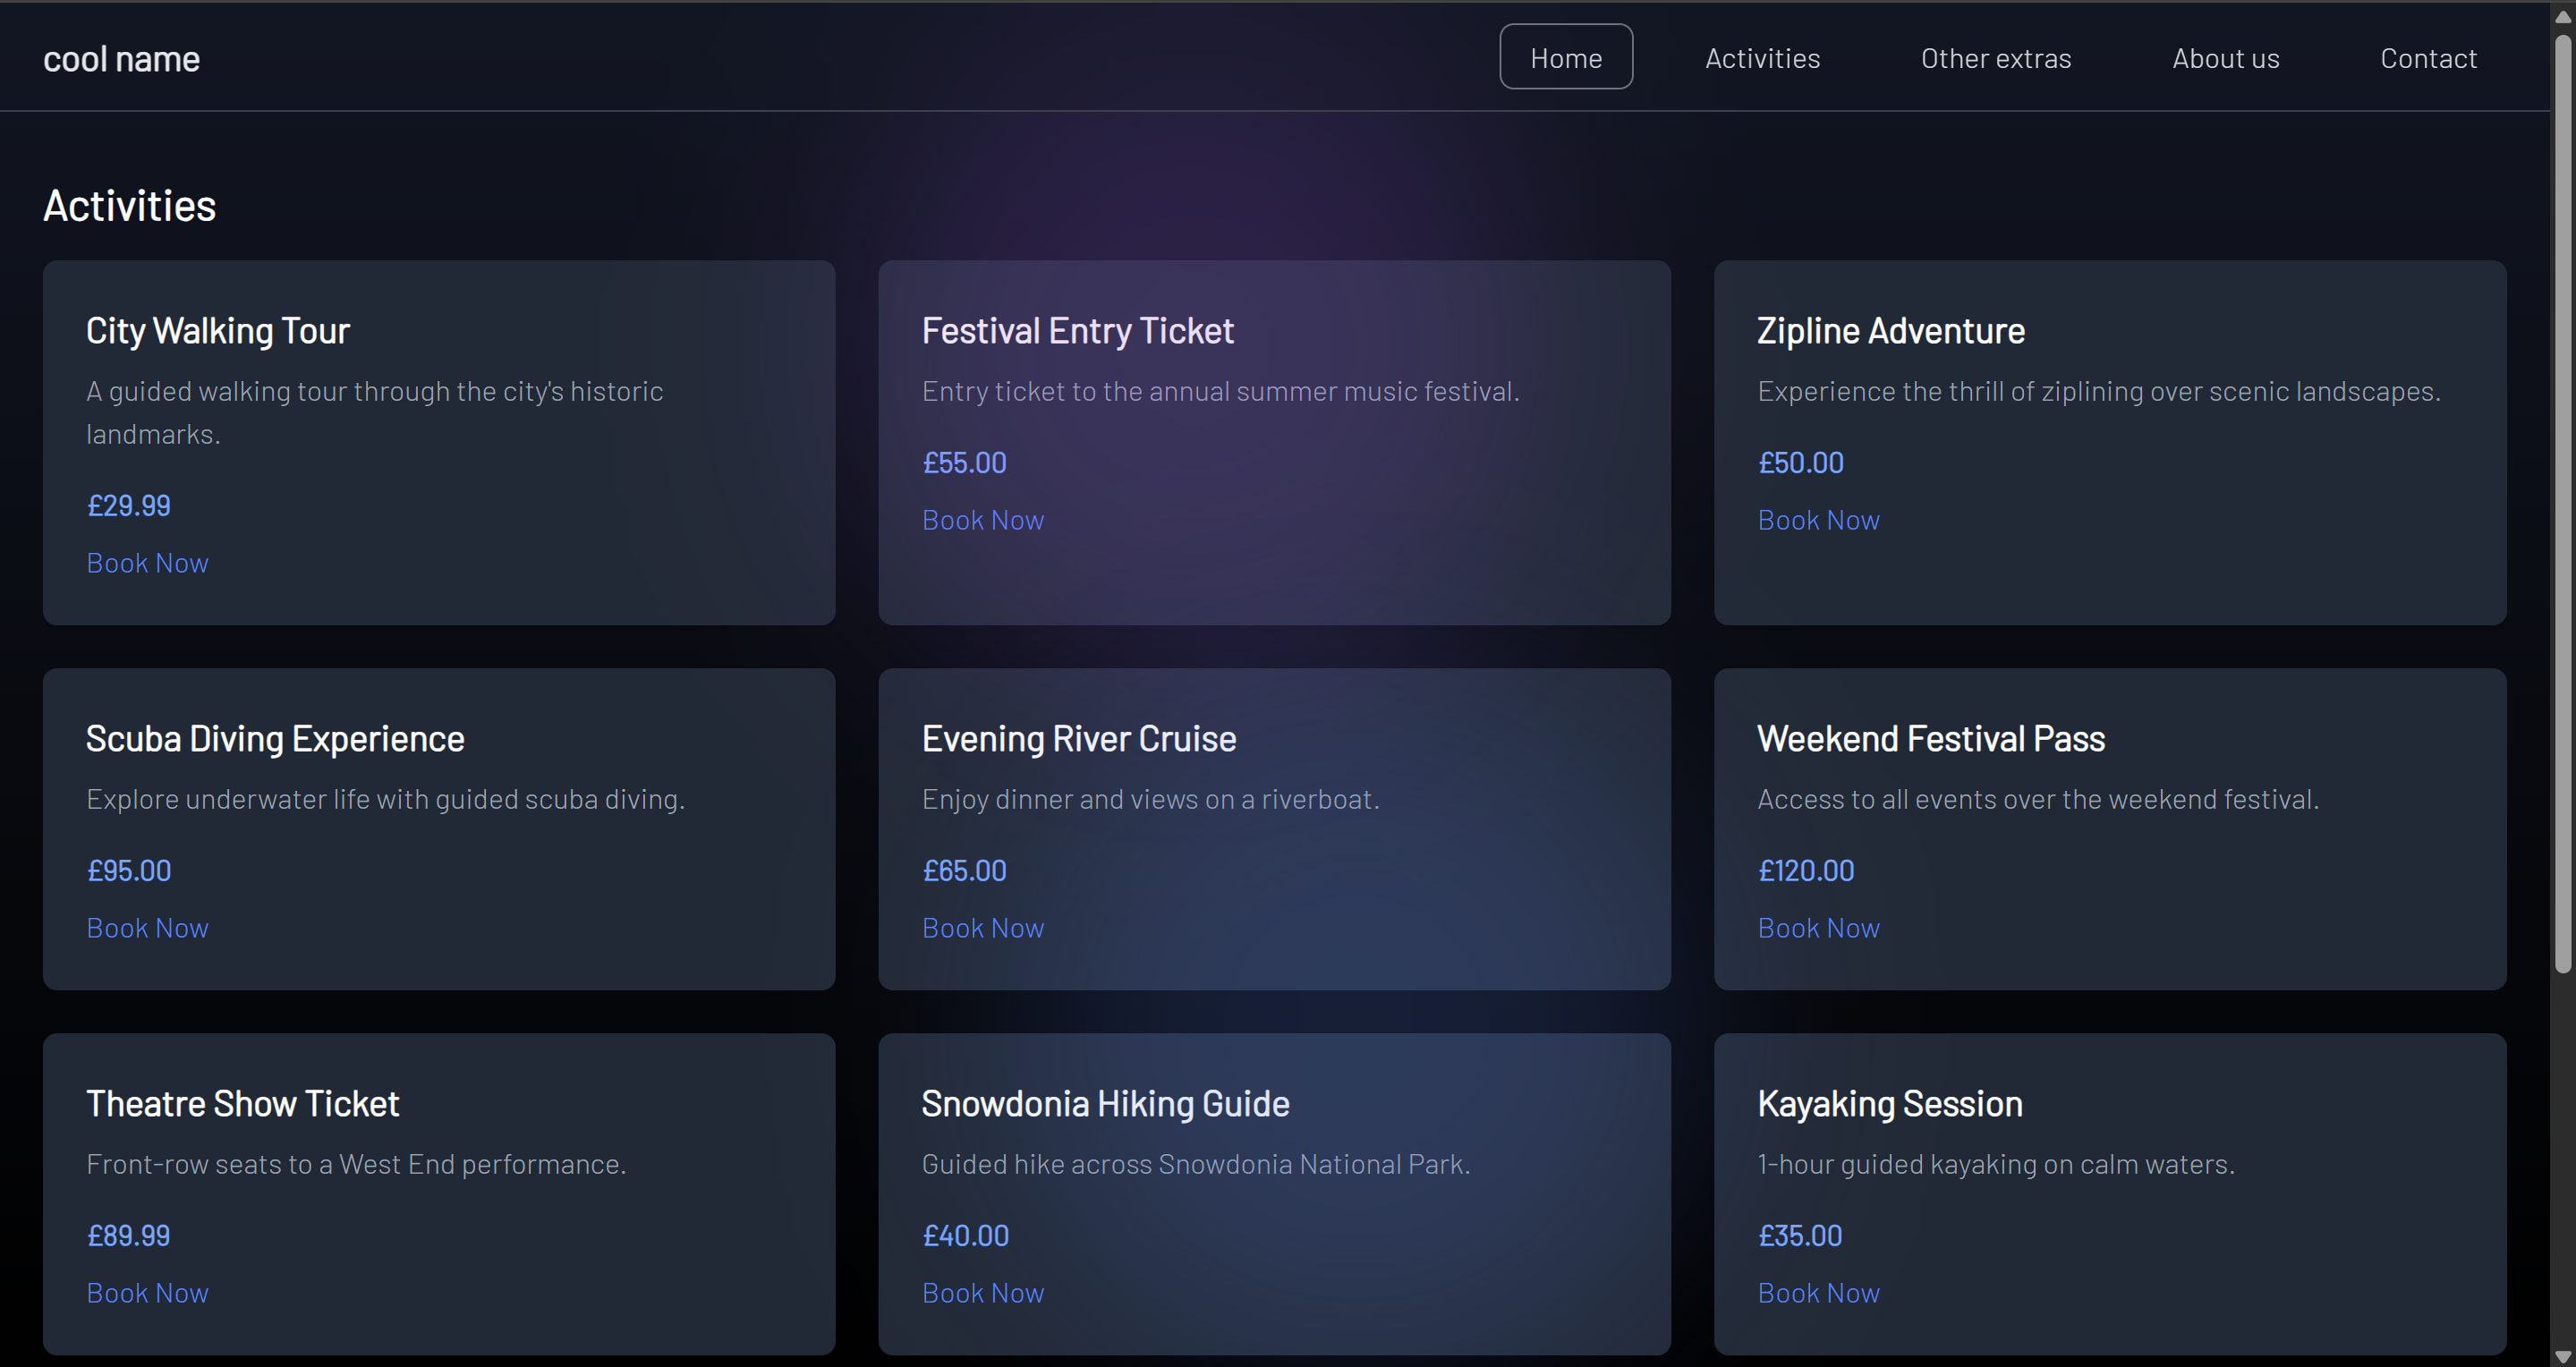Select the Zipline Adventure card title
This screenshot has width=2576, height=1367.
pos(1890,331)
